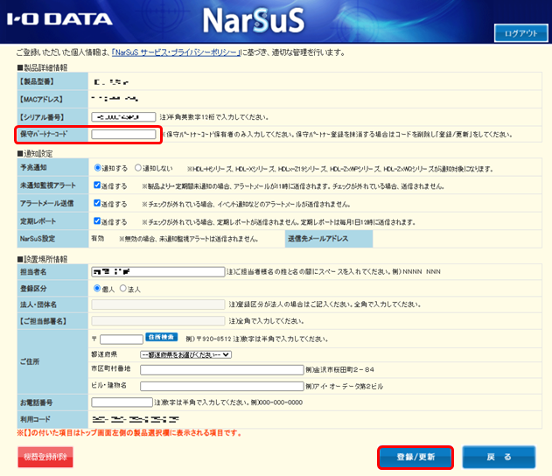
Task: Click the 保守パートナーコード input field
Action: [x=123, y=134]
